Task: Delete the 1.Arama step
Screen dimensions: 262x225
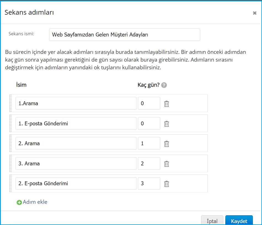Action: (167, 104)
